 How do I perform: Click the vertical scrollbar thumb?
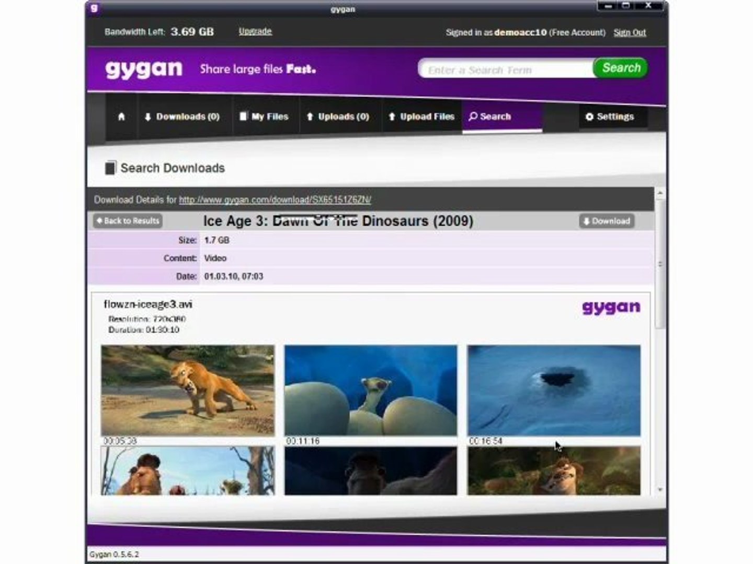[660, 264]
